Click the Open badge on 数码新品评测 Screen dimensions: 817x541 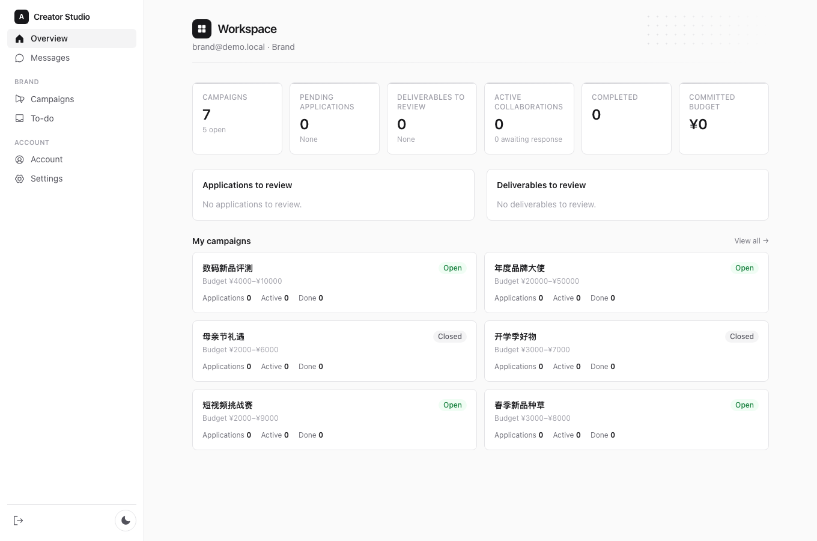452,268
